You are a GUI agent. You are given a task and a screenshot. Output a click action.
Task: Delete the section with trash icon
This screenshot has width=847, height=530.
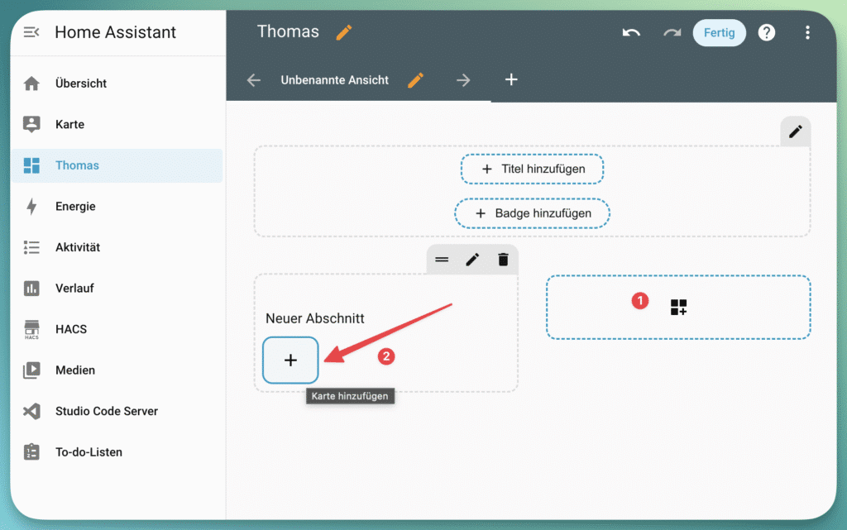(x=503, y=260)
